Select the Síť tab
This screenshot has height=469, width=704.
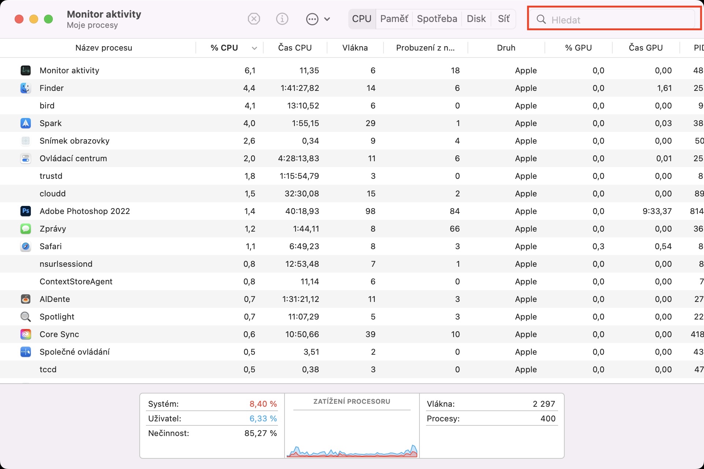(x=503, y=19)
